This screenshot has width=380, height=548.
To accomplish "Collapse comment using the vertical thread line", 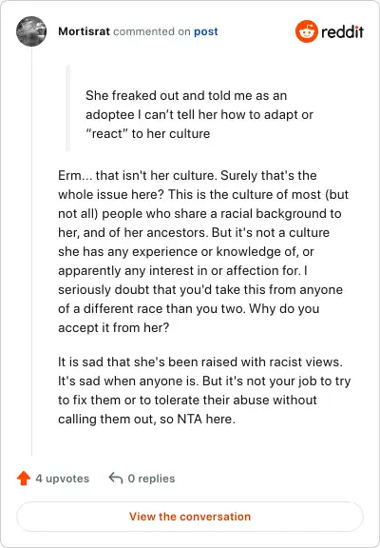I will pyautogui.click(x=31, y=251).
